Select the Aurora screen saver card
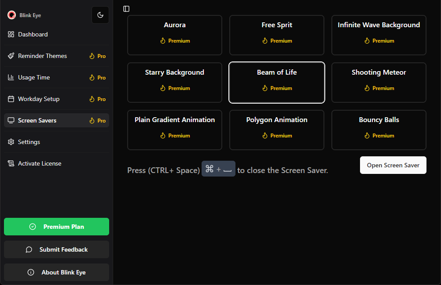This screenshot has width=441, height=285. coord(175,35)
